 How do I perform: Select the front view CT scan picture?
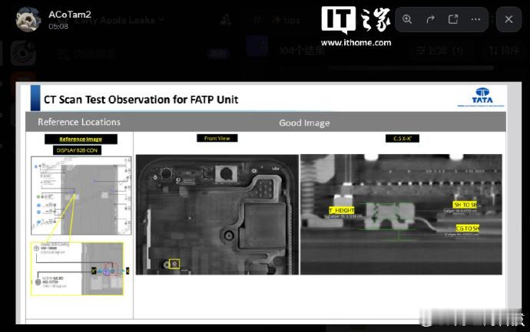point(217,215)
